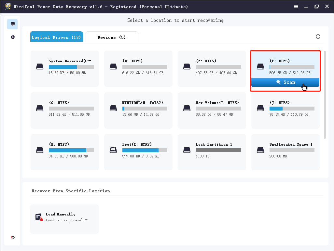Open the hamburger menu in title bar
The height and width of the screenshot is (251, 334).
(296, 7)
